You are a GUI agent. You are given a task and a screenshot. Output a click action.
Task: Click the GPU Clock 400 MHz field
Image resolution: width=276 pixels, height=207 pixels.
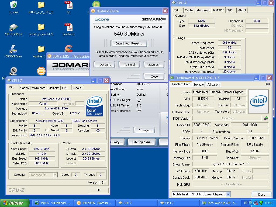pos(201,171)
